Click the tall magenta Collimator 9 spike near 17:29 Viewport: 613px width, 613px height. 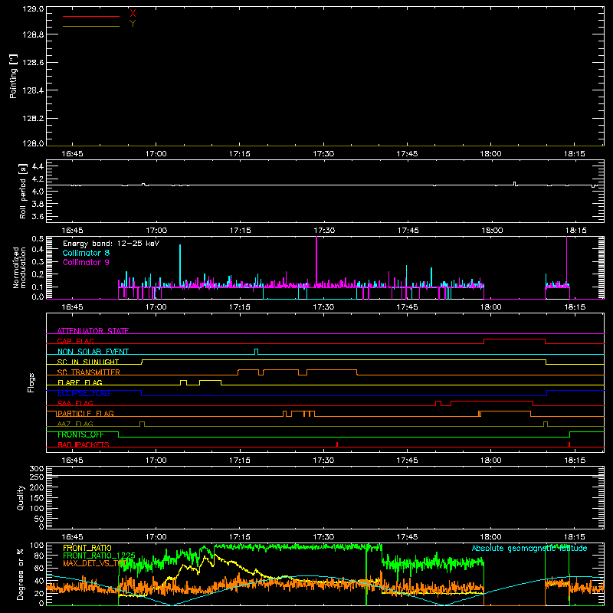(x=316, y=261)
